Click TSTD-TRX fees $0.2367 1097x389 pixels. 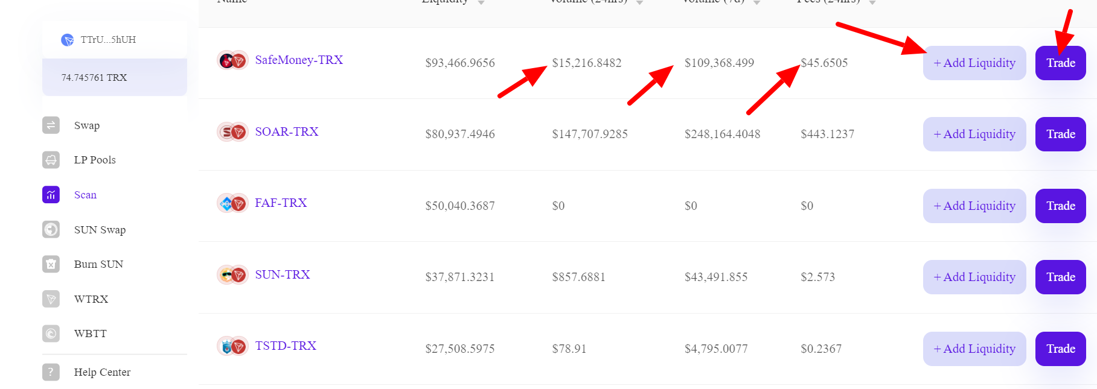point(821,349)
